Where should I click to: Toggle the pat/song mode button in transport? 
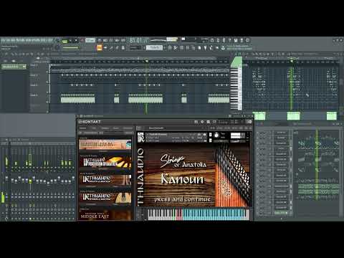[x=64, y=41]
